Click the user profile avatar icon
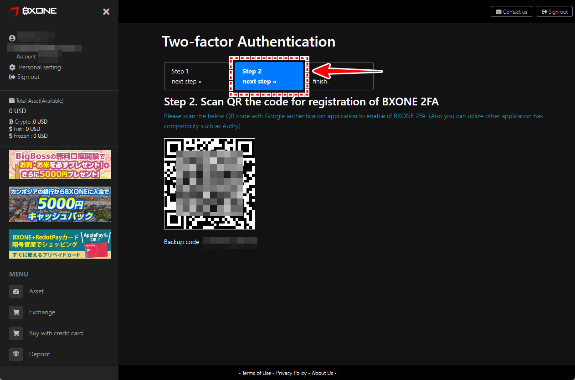This screenshot has height=380, width=575. (x=12, y=38)
